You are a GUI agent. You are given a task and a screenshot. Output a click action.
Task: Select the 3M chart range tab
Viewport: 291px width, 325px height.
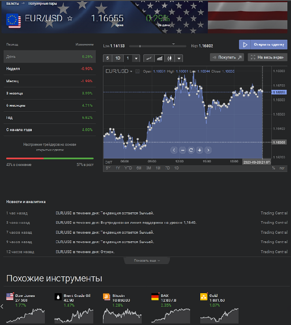[x=148, y=168]
